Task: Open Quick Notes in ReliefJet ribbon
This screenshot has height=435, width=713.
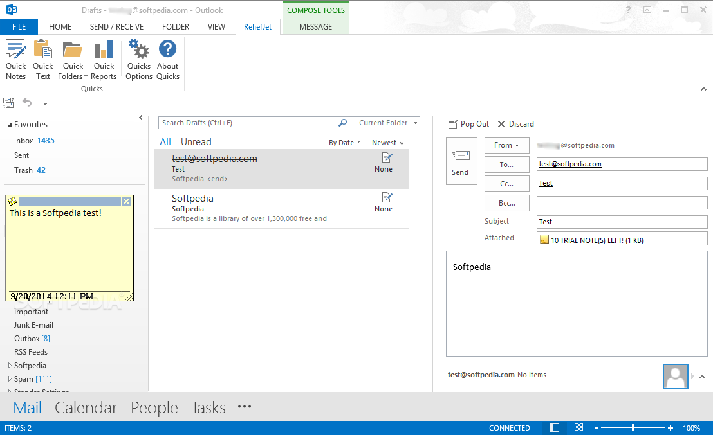Action: (x=16, y=60)
